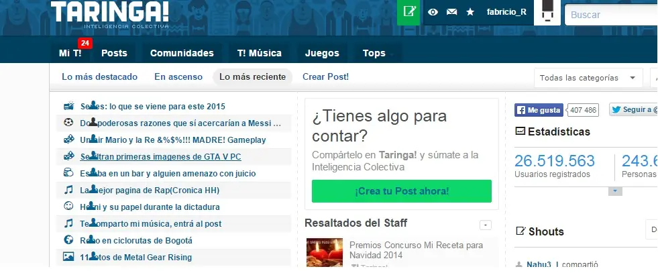This screenshot has width=658, height=273.
Task: Click the Buscar search field
Action: (612, 15)
